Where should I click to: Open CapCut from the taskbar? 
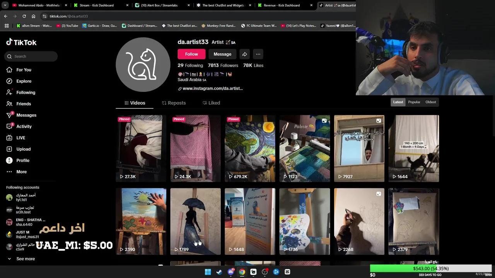coord(287,272)
